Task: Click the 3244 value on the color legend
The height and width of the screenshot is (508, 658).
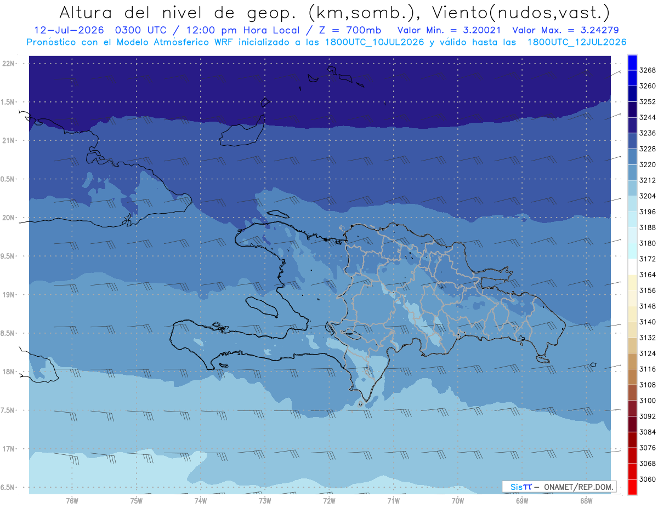Action: [x=648, y=117]
